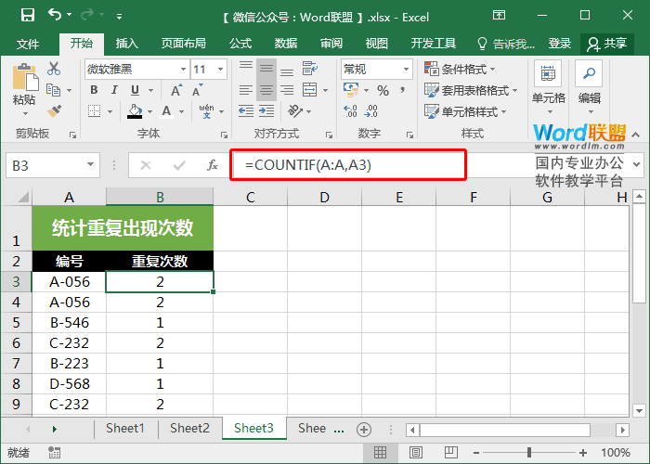Open the 文件 file tab
650x464 pixels.
[28, 44]
